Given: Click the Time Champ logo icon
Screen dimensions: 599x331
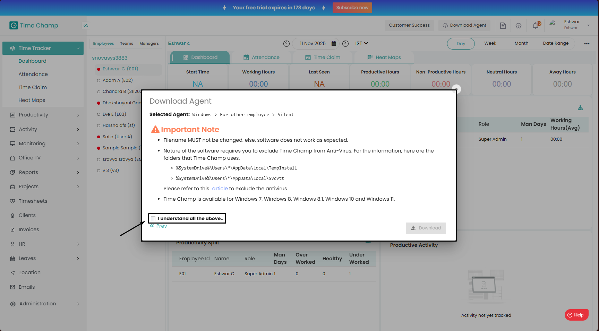Looking at the screenshot, I should (14, 25).
